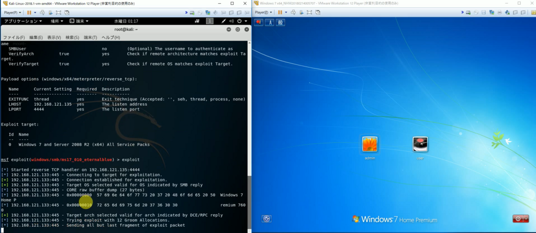The width and height of the screenshot is (536, 233).
Task: Open the ヘルプ(H) menu in the terminal
Action: pyautogui.click(x=111, y=37)
